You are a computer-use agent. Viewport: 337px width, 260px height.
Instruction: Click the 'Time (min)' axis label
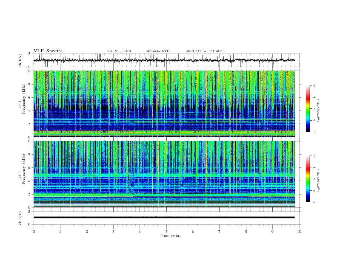coord(170,236)
